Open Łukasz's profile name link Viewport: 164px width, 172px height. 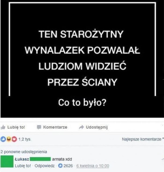coord(22,159)
